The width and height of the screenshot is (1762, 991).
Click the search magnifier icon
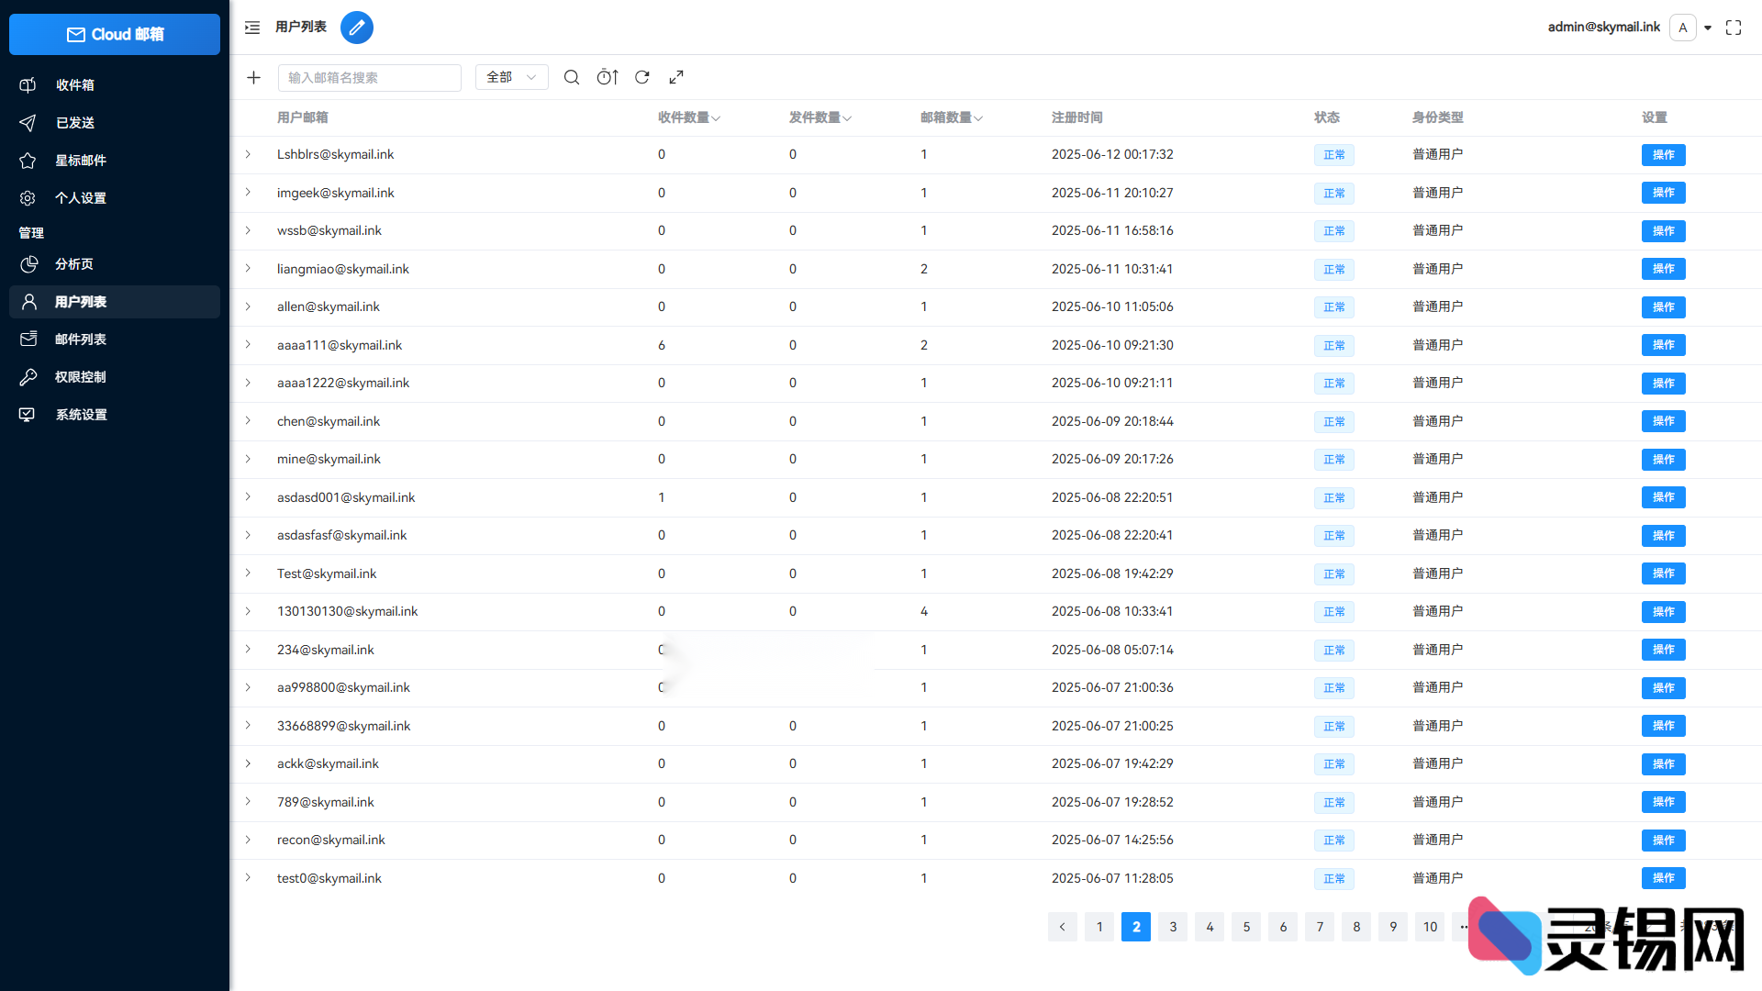[x=572, y=77]
